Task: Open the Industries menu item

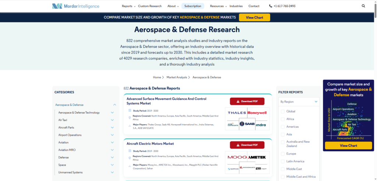Action: [x=236, y=6]
